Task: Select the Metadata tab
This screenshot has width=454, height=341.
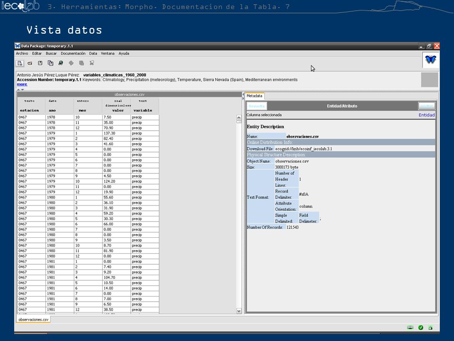Action: [x=254, y=96]
